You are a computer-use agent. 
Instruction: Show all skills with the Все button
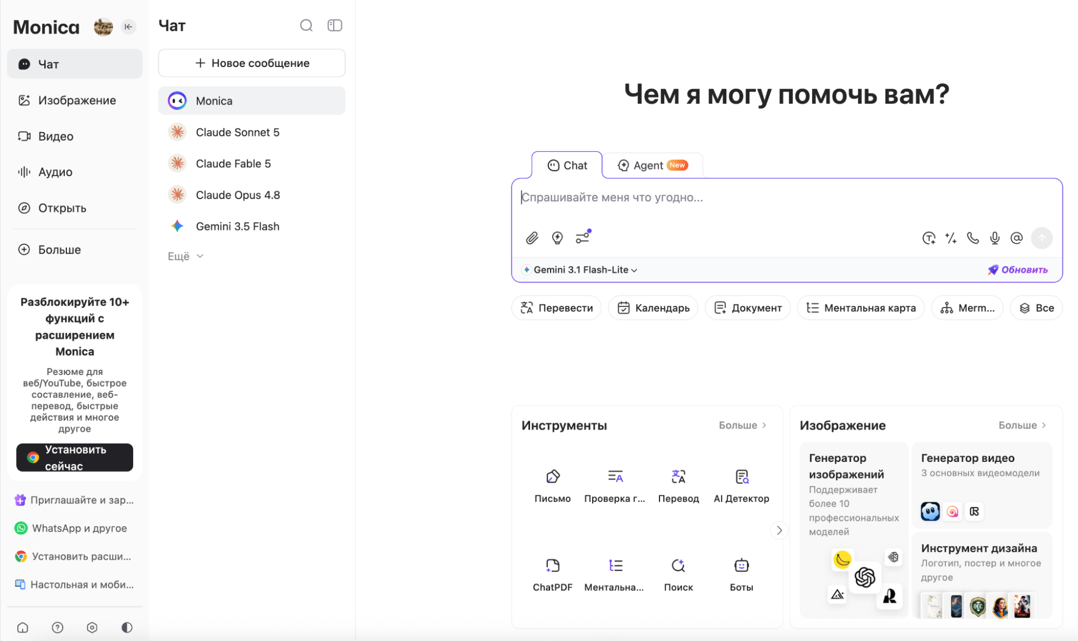tap(1036, 308)
